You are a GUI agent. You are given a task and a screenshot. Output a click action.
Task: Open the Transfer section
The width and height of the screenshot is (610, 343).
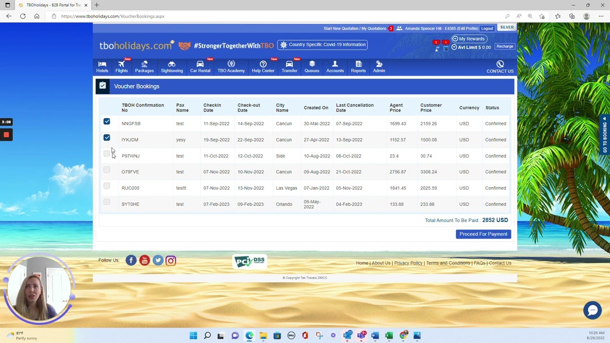(289, 67)
